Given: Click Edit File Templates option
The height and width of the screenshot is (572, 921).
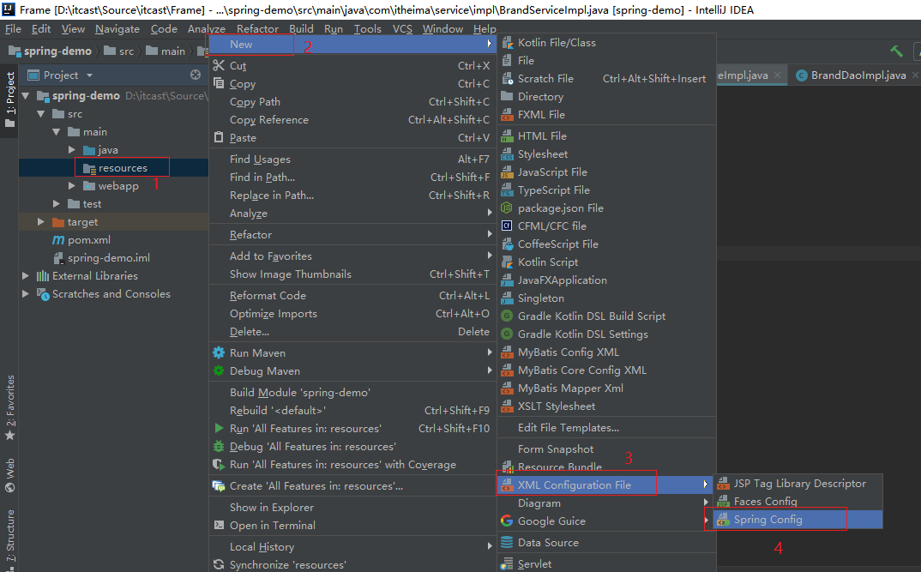Looking at the screenshot, I should (568, 428).
